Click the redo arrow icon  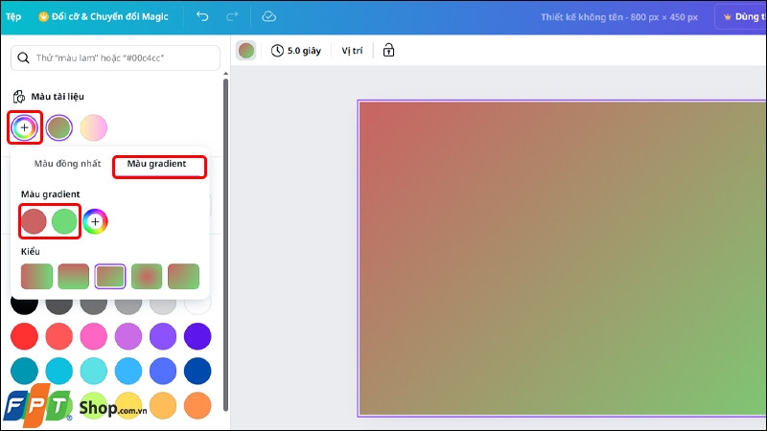[232, 16]
